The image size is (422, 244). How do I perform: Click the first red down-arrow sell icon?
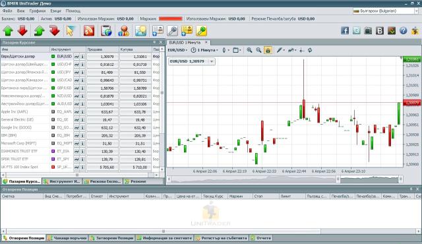coord(22,31)
